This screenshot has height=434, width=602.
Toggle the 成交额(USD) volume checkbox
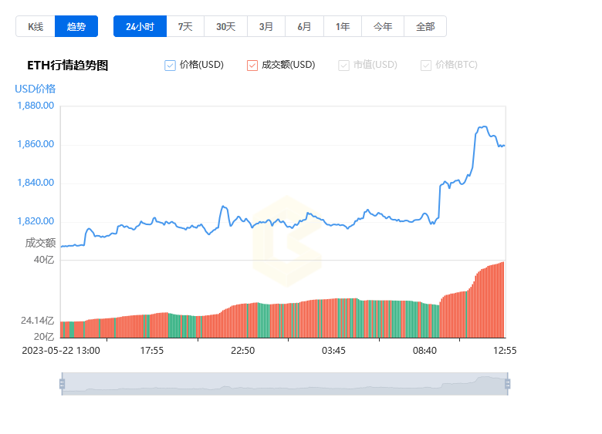[252, 66]
